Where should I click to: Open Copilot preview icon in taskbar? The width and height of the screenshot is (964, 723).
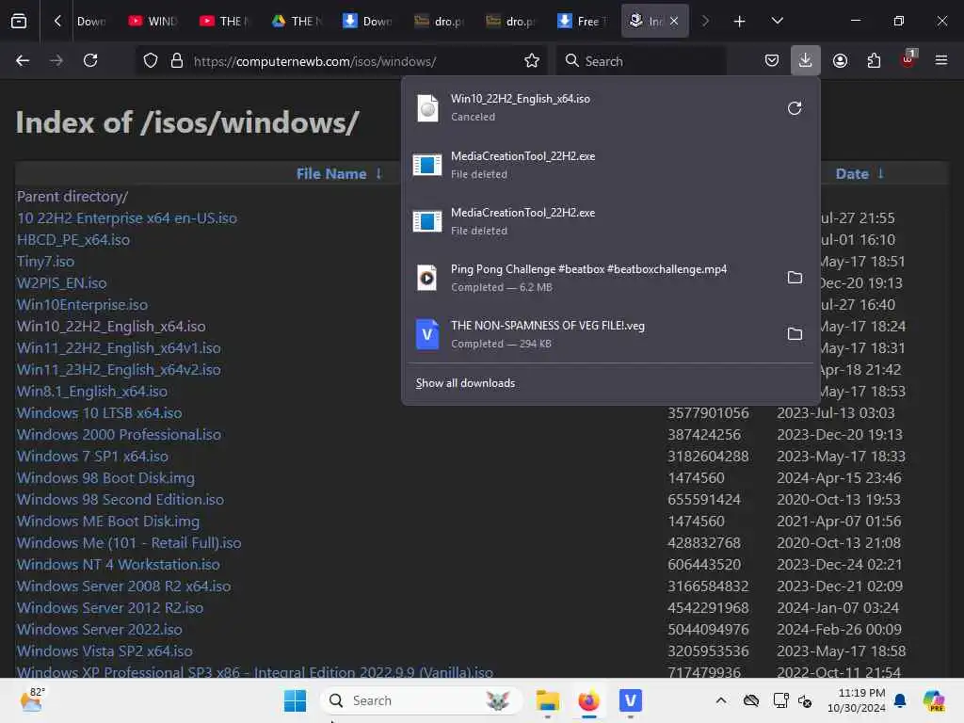(934, 700)
